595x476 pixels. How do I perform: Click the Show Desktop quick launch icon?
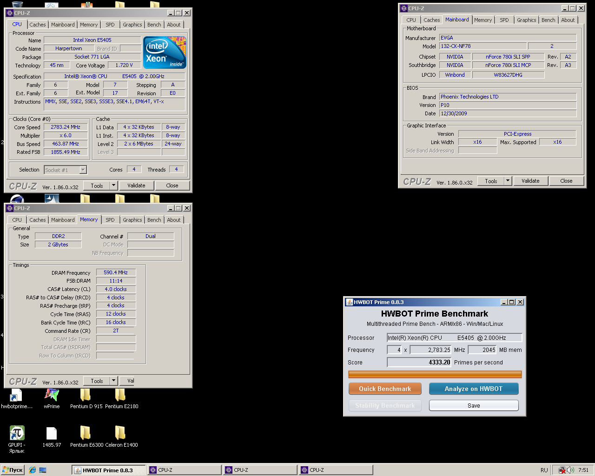(43, 470)
